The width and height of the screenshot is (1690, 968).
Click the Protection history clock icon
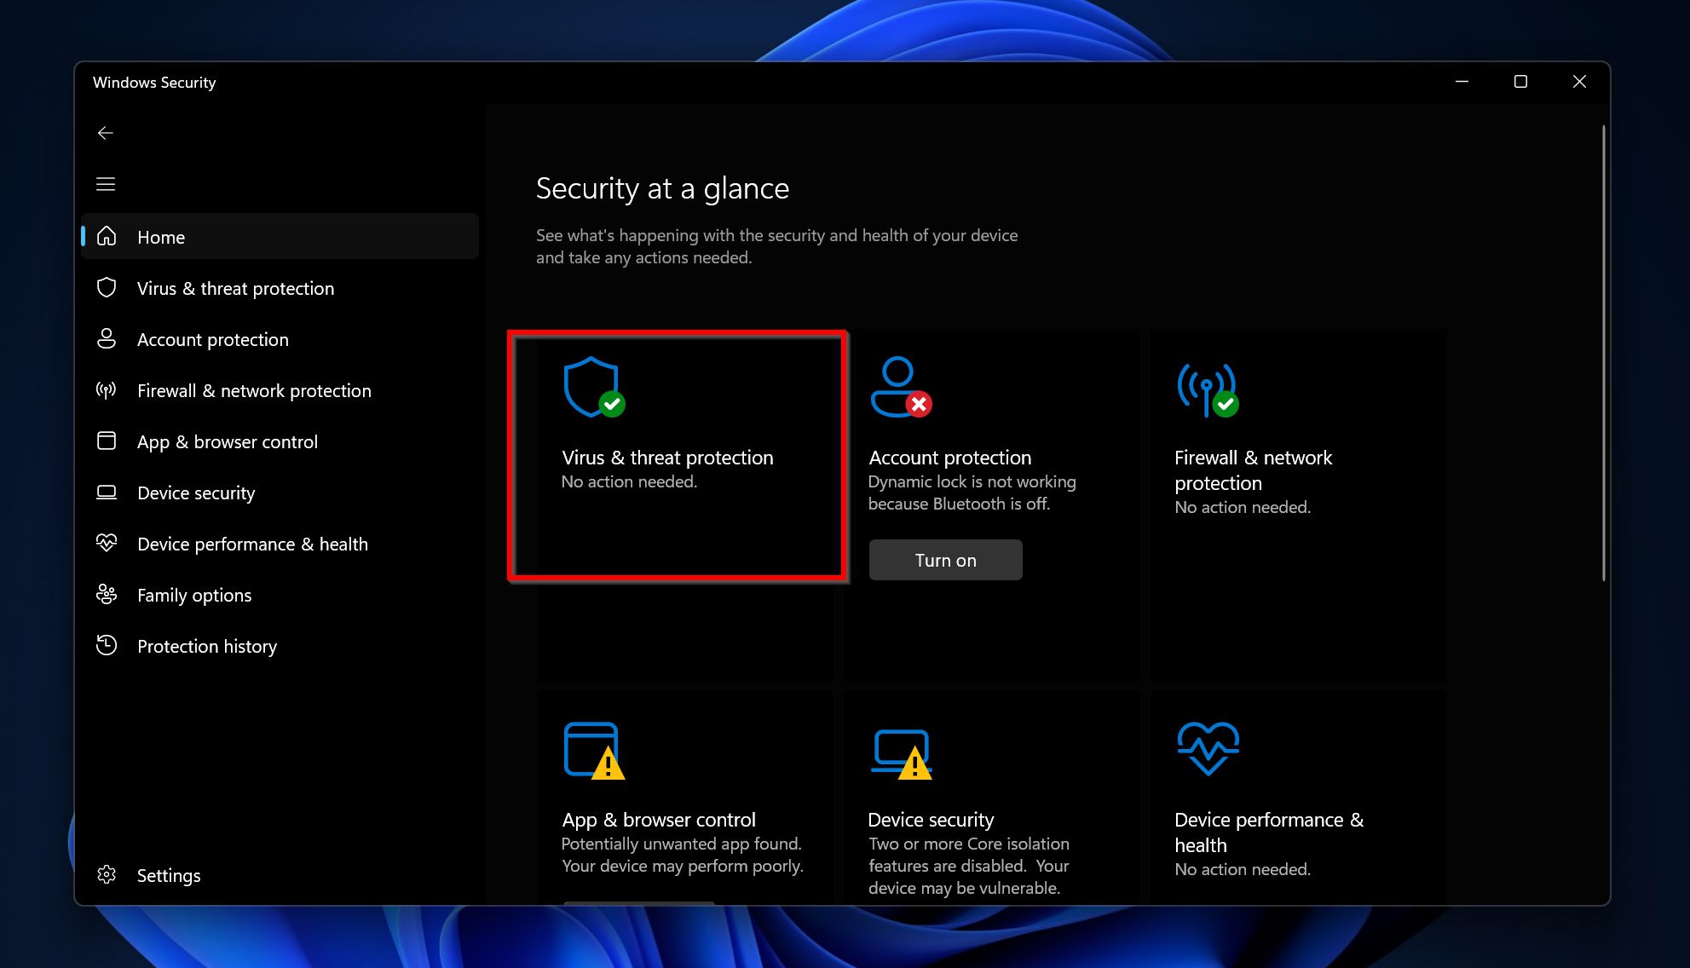pos(108,647)
